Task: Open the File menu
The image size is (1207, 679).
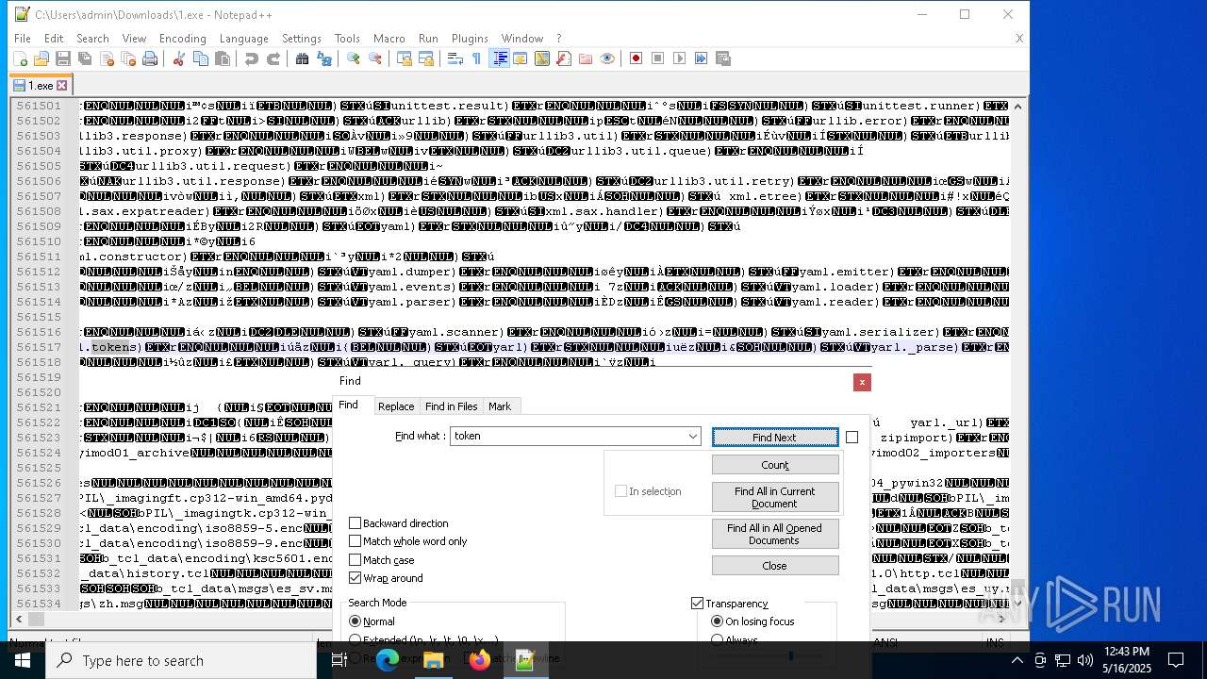Action: [22, 39]
